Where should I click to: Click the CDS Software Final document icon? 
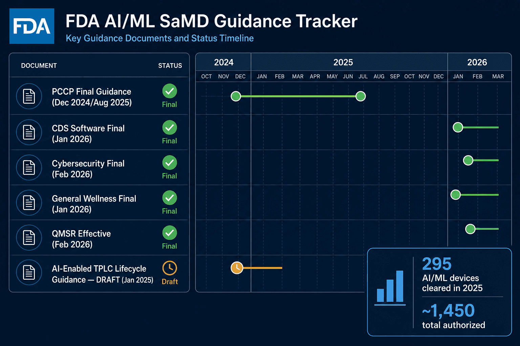click(x=29, y=132)
